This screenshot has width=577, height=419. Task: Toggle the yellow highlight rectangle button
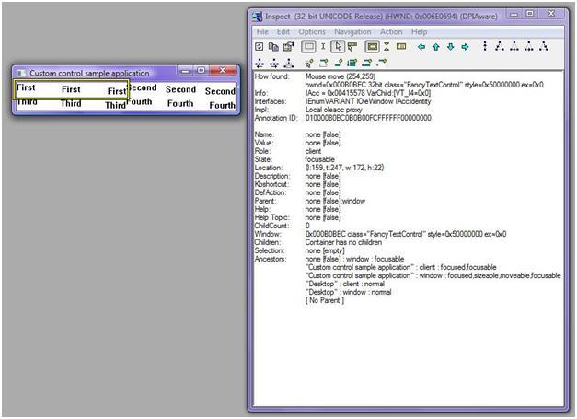(372, 46)
